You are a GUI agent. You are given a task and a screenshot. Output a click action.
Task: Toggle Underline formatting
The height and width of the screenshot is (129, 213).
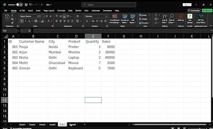pos(29,21)
